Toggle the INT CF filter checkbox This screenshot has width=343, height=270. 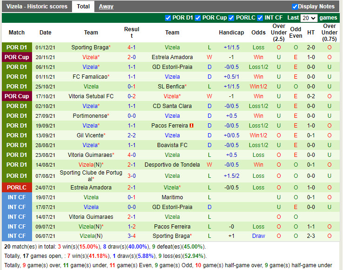[x=260, y=18]
